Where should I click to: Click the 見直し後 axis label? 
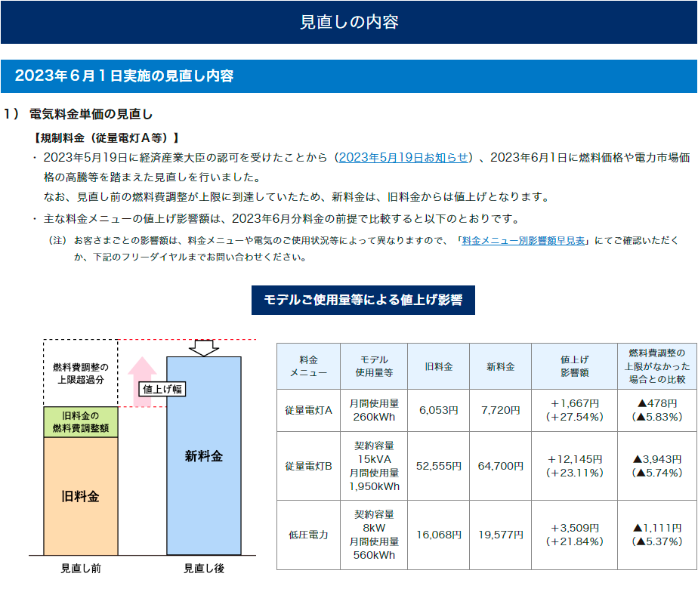pyautogui.click(x=204, y=569)
